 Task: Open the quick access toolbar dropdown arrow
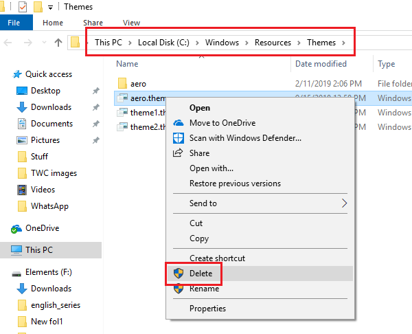51,7
